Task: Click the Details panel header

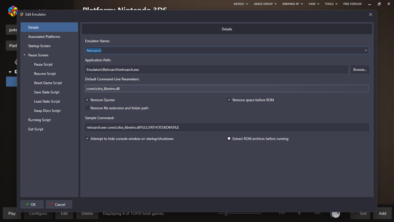Action: tap(227, 29)
